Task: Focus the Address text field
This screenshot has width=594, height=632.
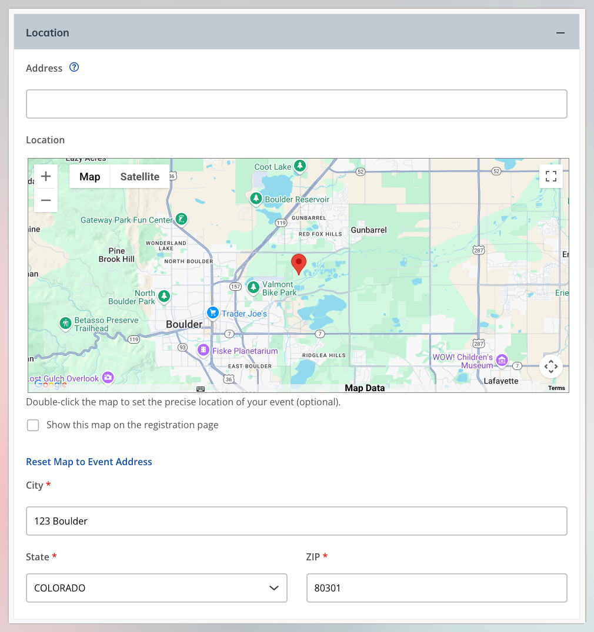Action: [x=296, y=104]
